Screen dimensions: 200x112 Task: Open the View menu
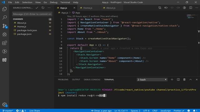coord(38,2)
